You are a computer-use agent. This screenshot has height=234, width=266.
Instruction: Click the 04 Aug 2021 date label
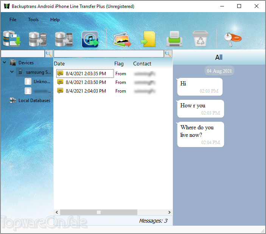pos(219,71)
